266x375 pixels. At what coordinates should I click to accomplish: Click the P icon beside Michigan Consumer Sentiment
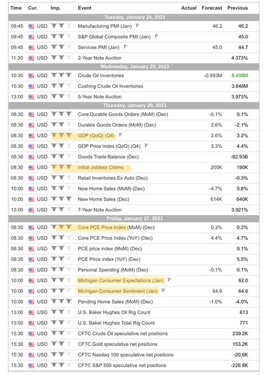[163, 290]
